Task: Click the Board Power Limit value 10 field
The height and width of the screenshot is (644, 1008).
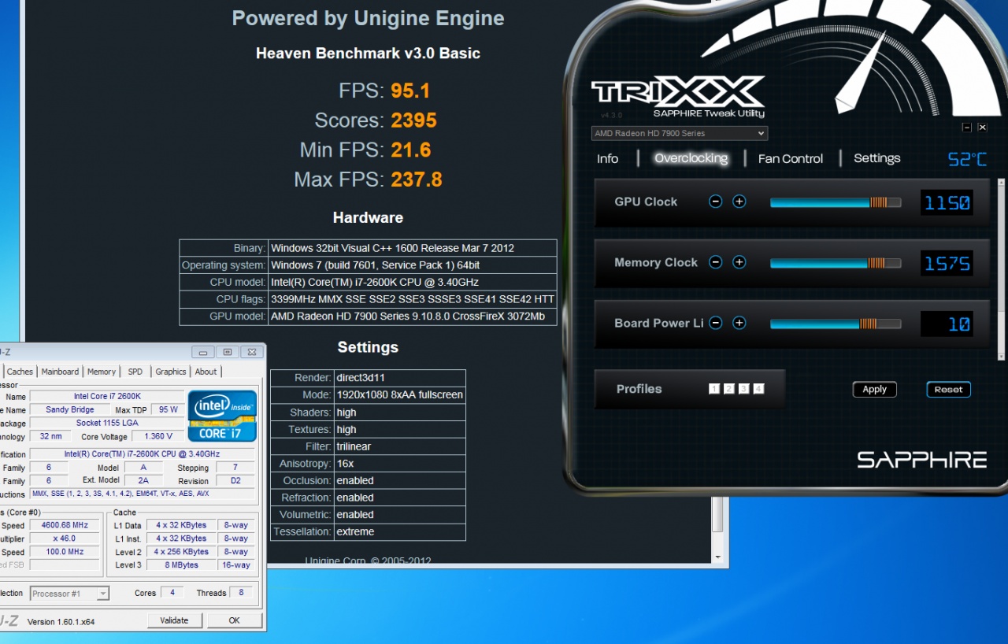Action: (x=947, y=324)
